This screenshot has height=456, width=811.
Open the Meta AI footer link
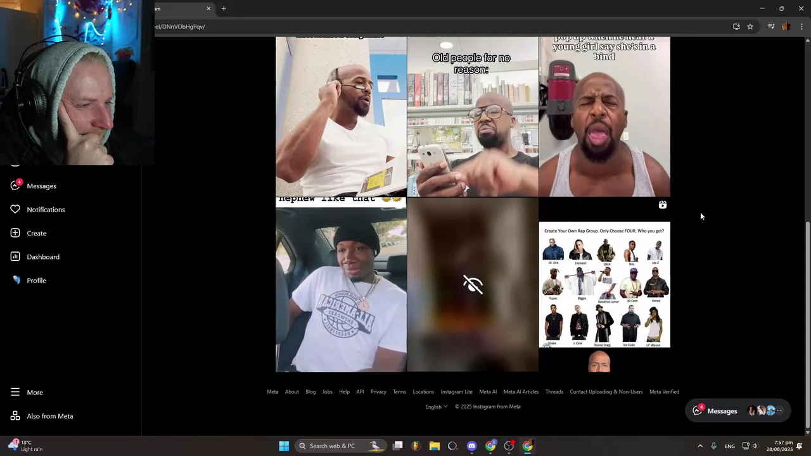(488, 391)
